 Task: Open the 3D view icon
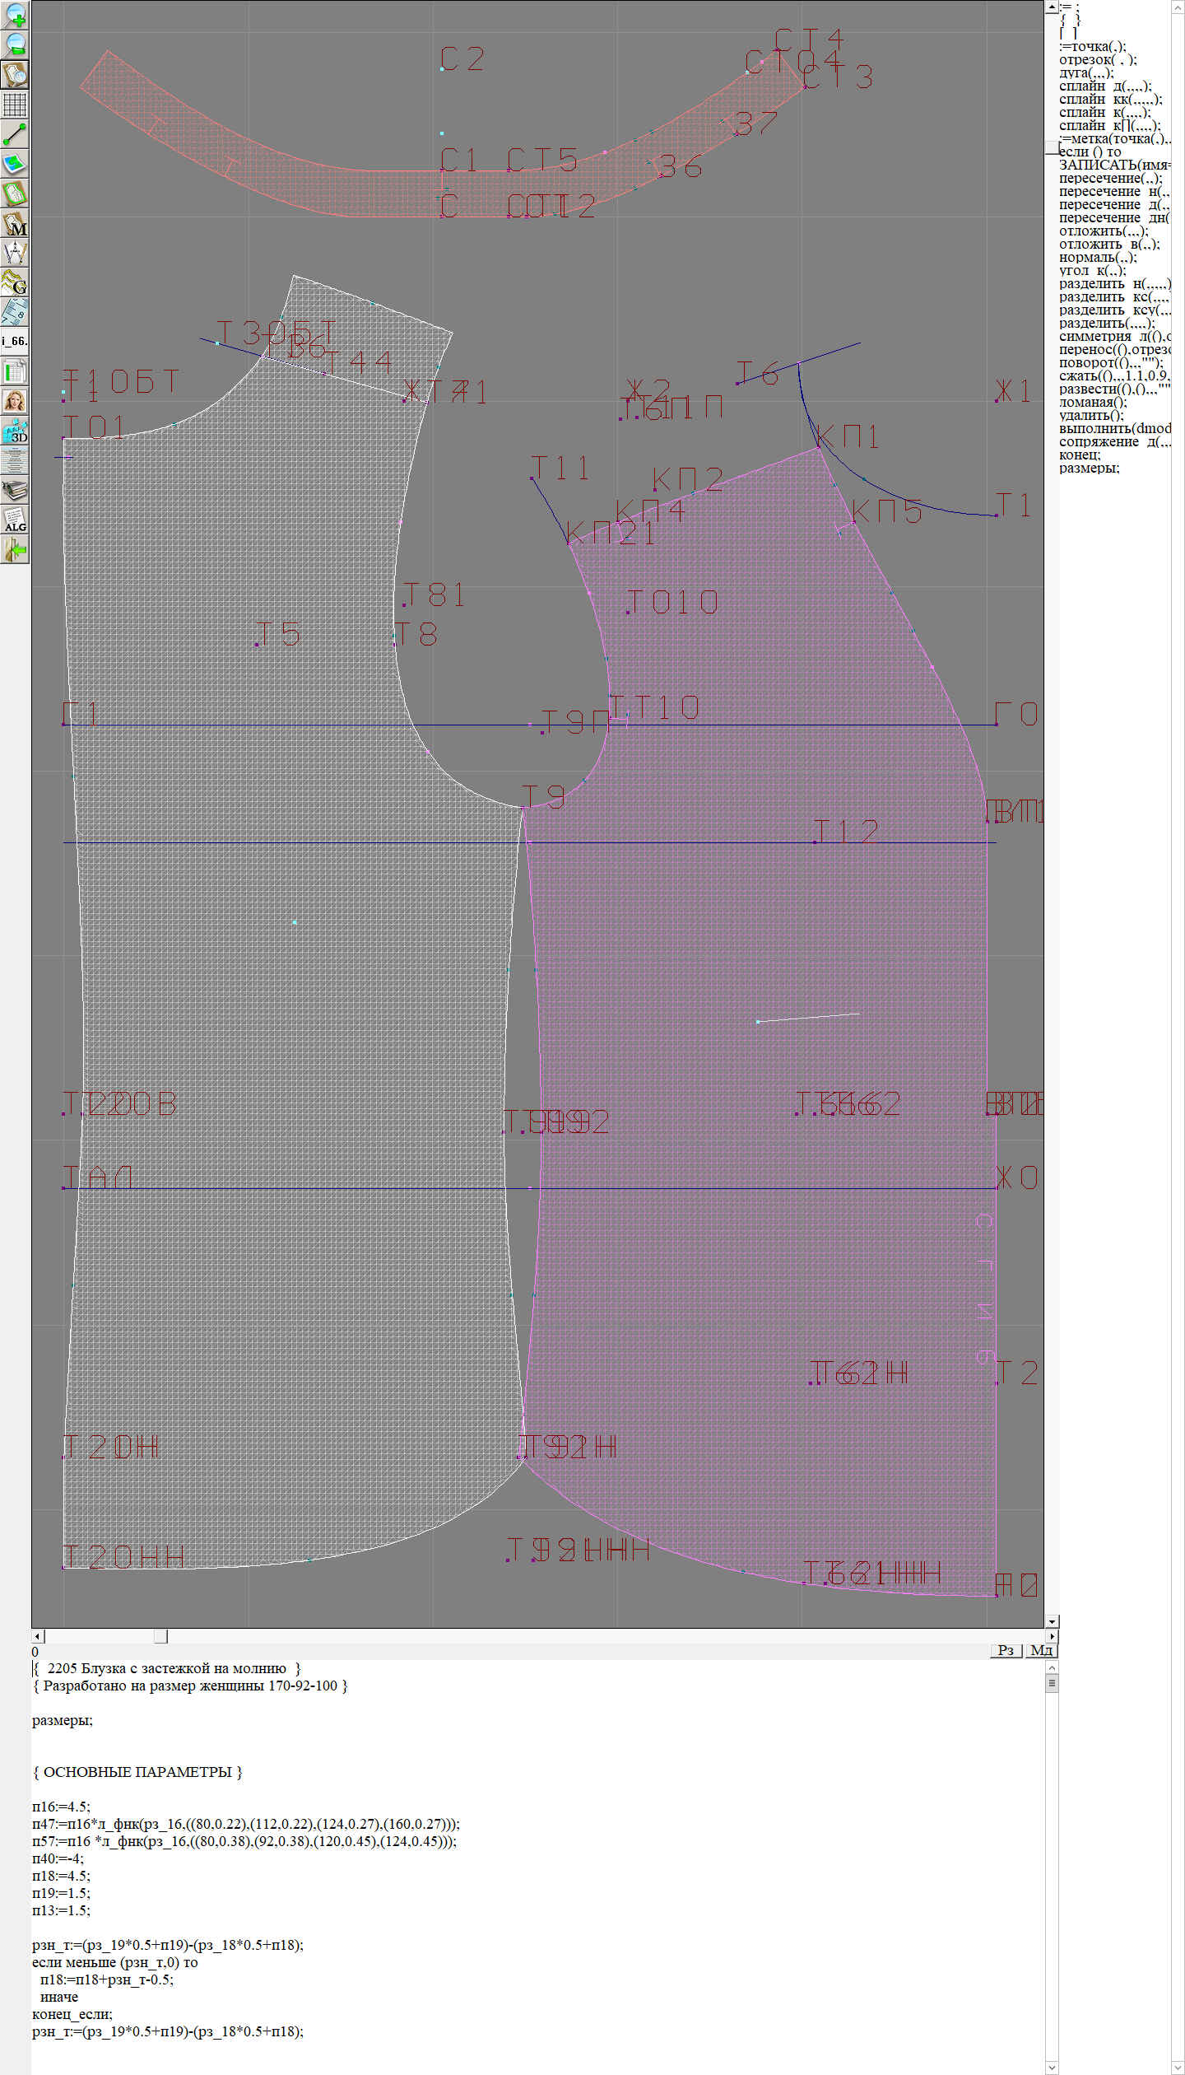pyautogui.click(x=15, y=431)
